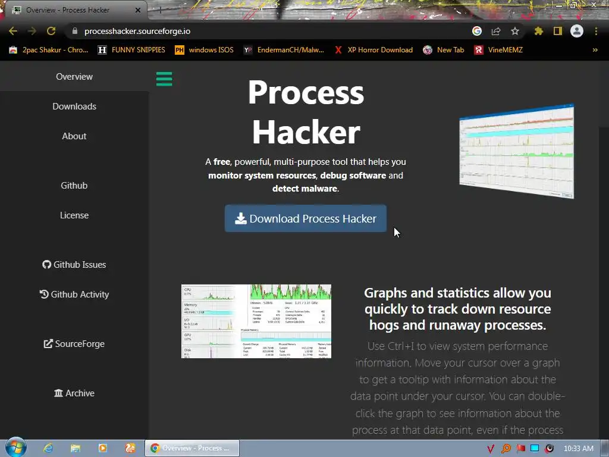
Task: Open the Github sidebar link
Action: [x=74, y=186]
